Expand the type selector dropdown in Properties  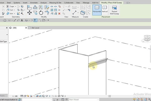pos(7,35)
